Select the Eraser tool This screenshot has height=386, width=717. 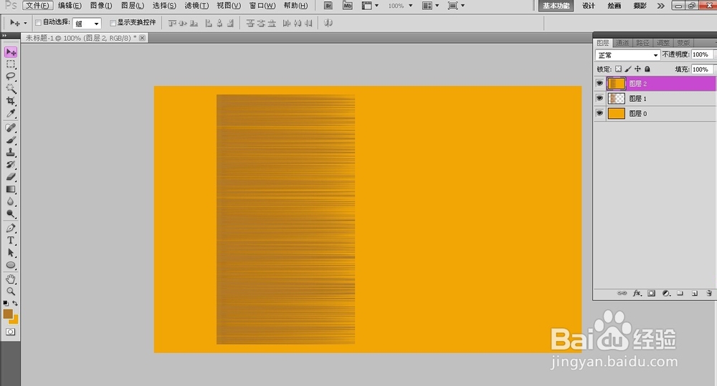pos(11,177)
